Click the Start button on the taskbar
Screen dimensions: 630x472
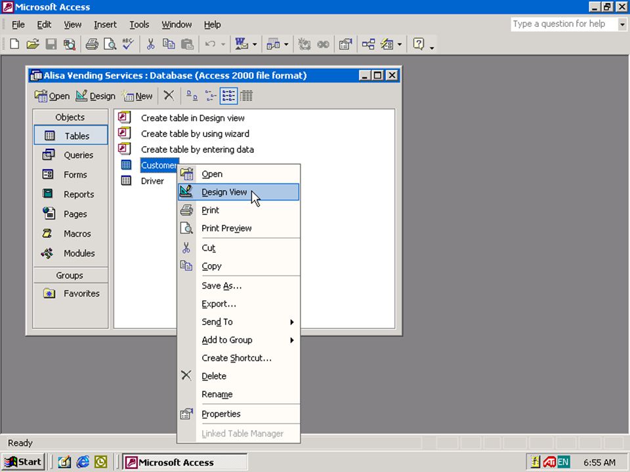(24, 462)
